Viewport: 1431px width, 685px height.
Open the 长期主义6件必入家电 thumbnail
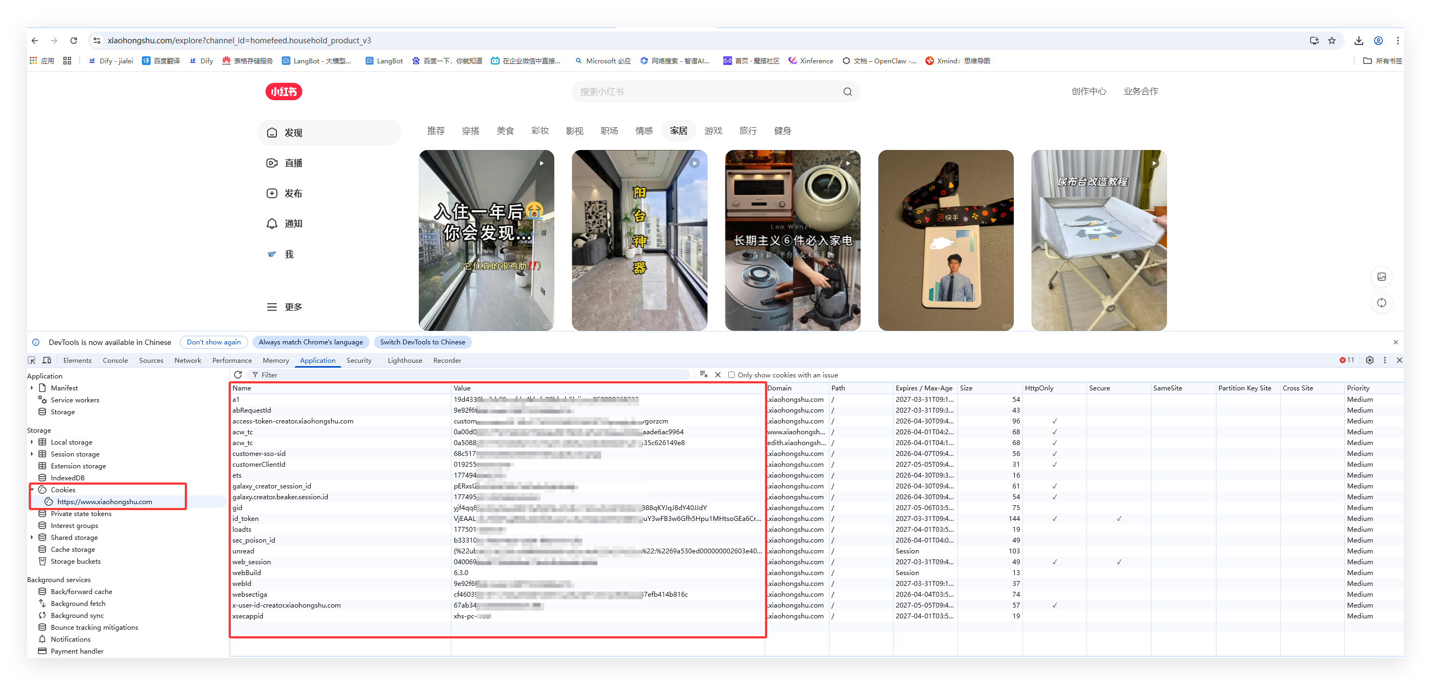point(792,240)
